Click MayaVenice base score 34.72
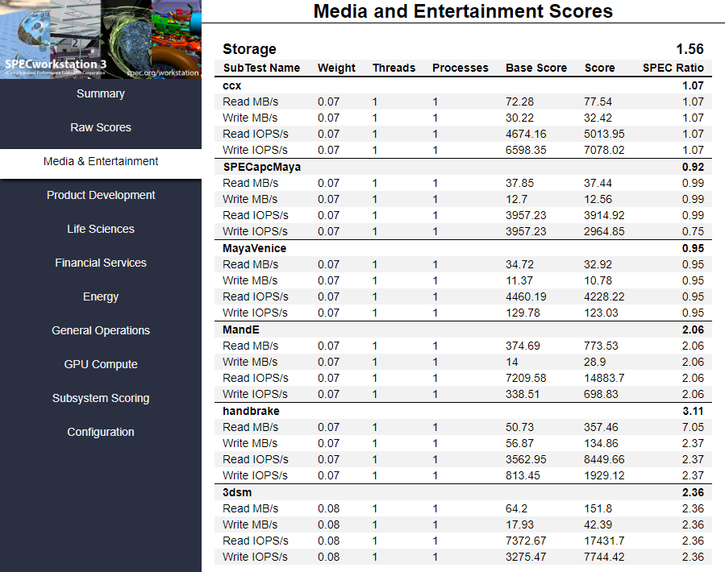 pos(519,264)
